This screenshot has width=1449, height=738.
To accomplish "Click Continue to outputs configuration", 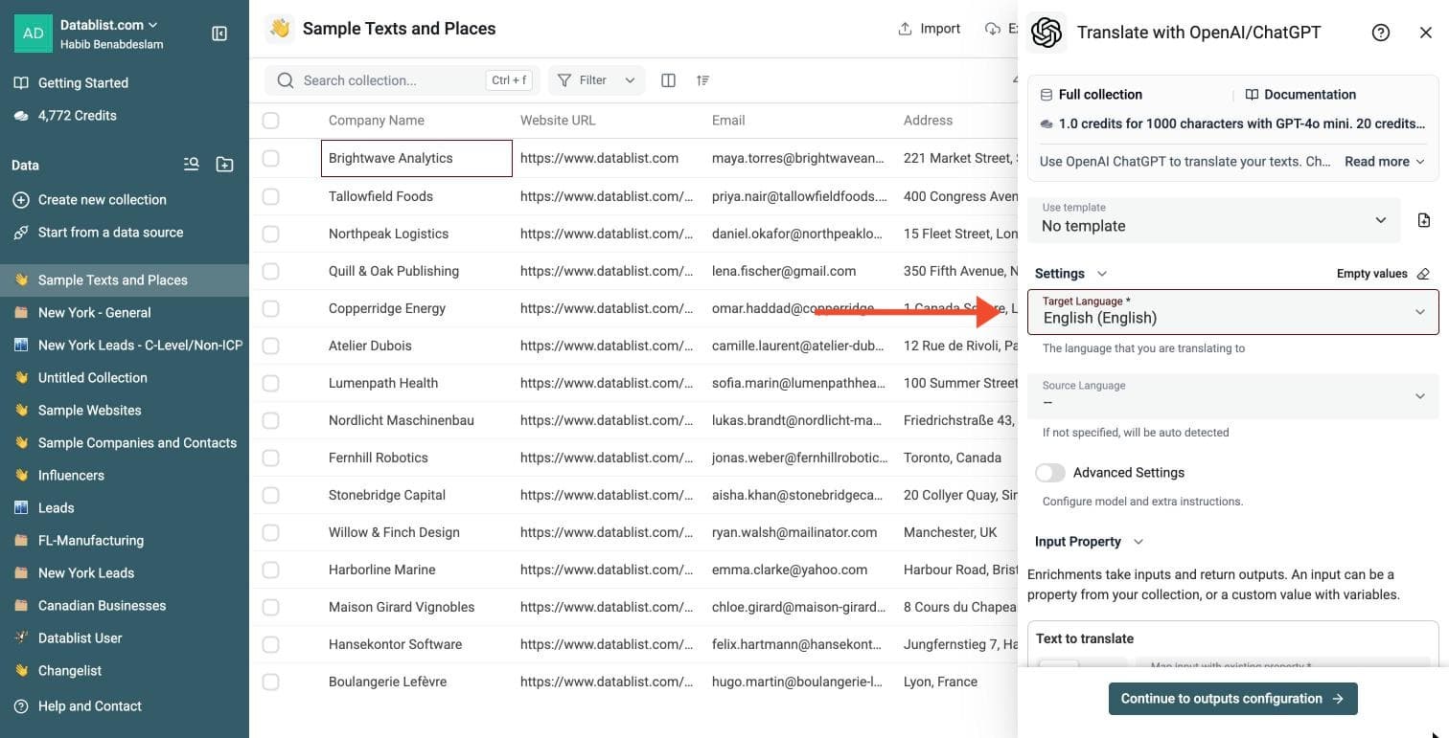I will coord(1232,699).
